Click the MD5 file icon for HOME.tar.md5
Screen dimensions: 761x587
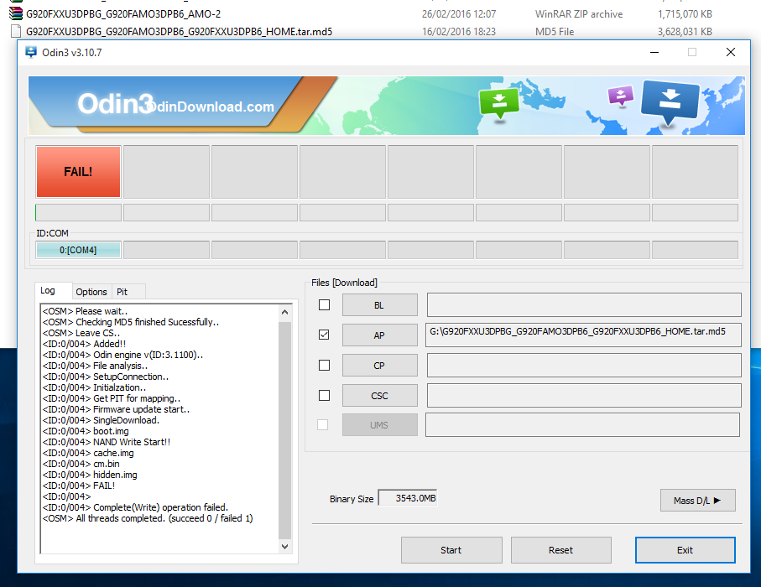click(16, 32)
